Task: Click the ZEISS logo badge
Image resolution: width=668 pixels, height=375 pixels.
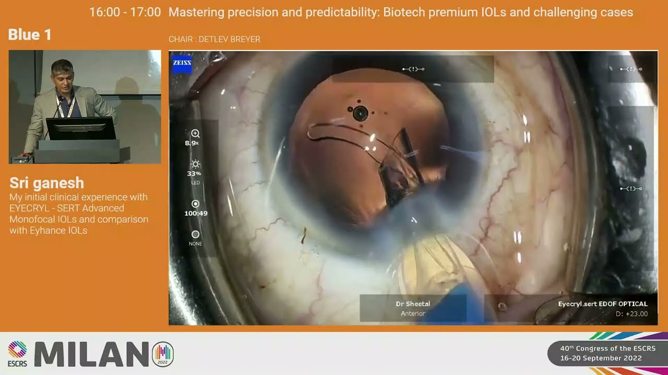Action: (x=182, y=65)
